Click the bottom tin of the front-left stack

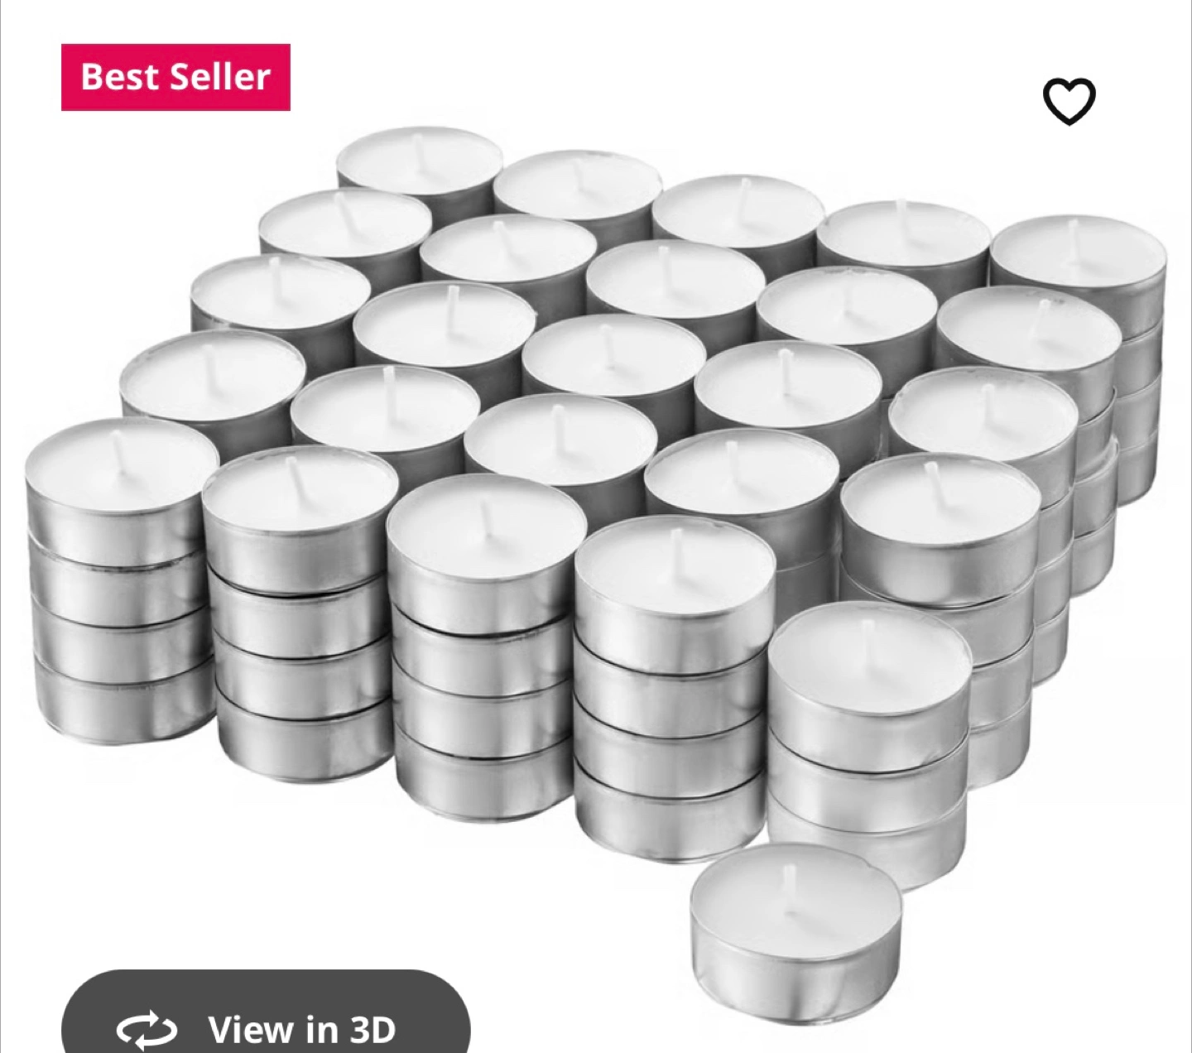click(124, 704)
